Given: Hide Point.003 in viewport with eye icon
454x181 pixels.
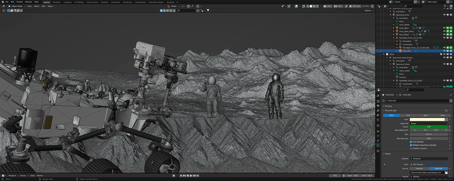Looking at the screenshot, I should click(444, 51).
